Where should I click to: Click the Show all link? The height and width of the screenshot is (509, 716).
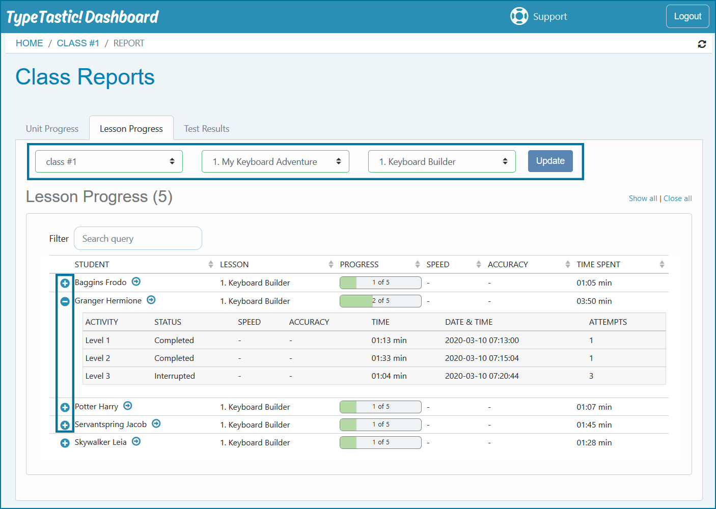tap(643, 199)
